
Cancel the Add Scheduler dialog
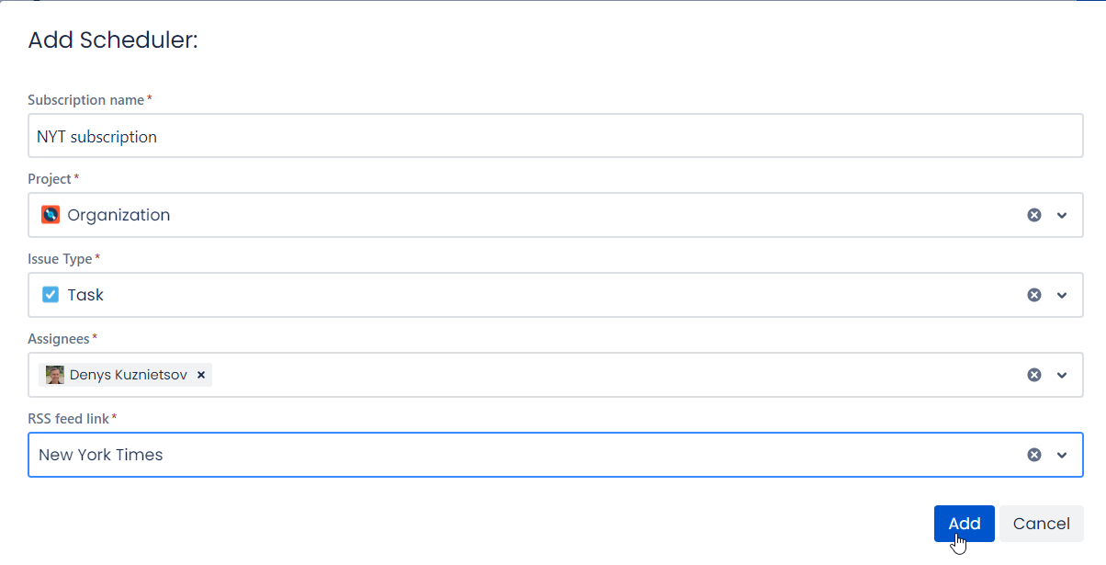[x=1041, y=524]
